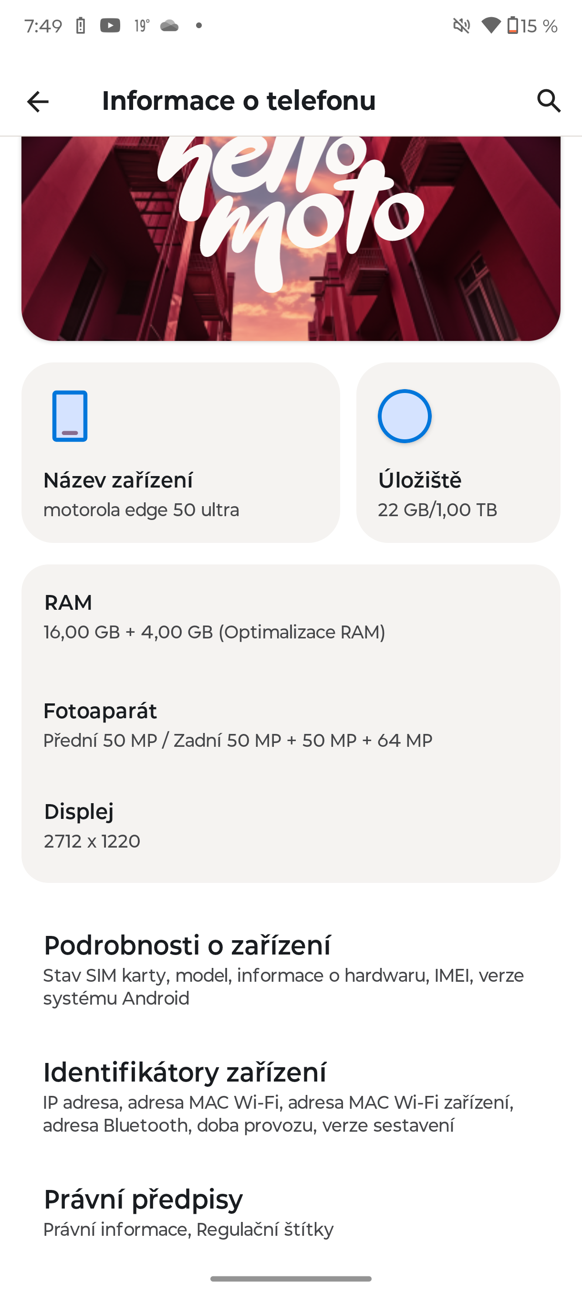Tap the cloud weather status icon
582x1295 pixels.
[x=169, y=25]
